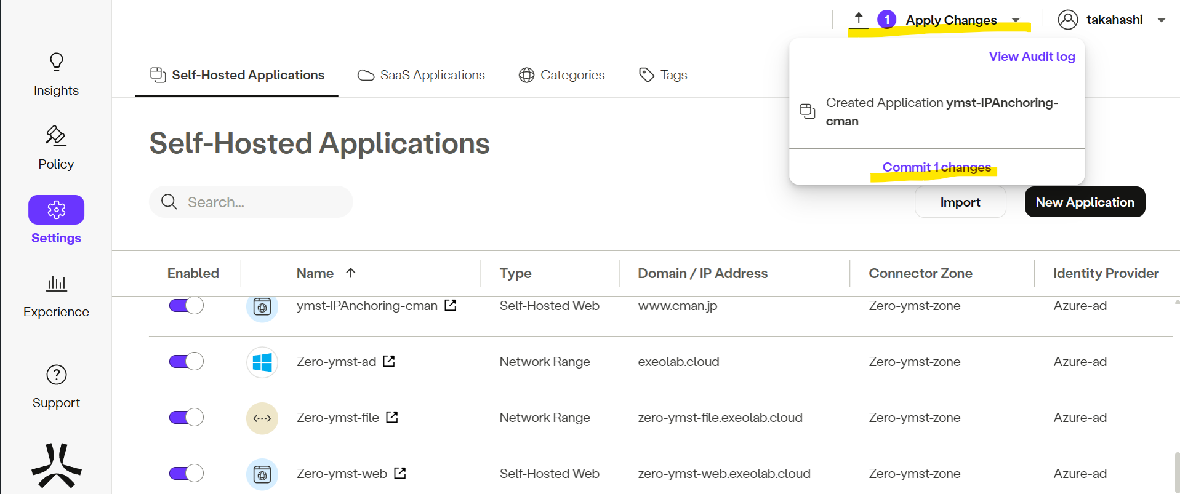Open external link for ymst-IPAnchoring-cman
1180x494 pixels.
click(x=451, y=305)
